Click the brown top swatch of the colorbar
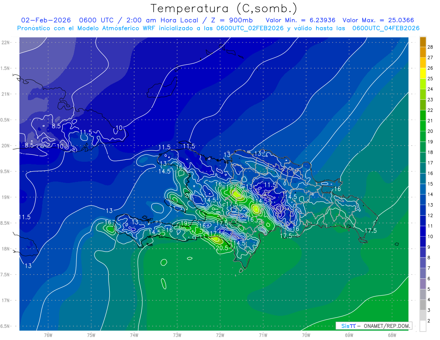440x340 pixels. coord(423,42)
